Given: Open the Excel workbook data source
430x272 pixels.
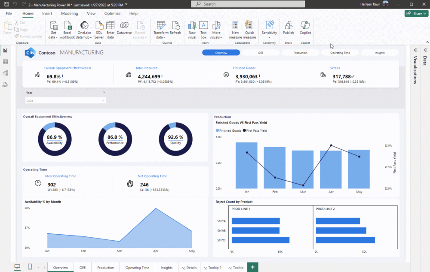Looking at the screenshot, I should [67, 26].
